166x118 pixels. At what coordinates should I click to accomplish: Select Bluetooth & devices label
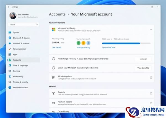pos(22,38)
